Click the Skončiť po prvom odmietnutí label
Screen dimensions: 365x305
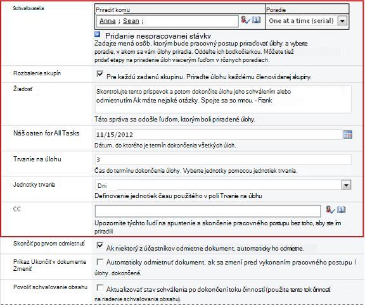coord(49,244)
